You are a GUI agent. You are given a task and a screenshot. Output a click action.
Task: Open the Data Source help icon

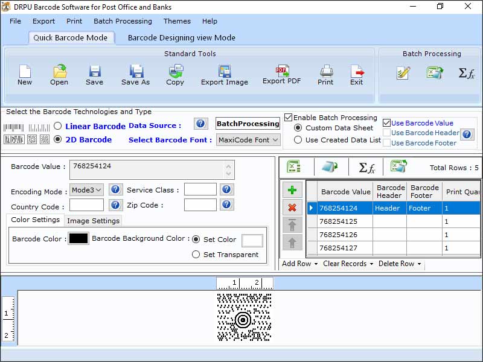click(201, 124)
